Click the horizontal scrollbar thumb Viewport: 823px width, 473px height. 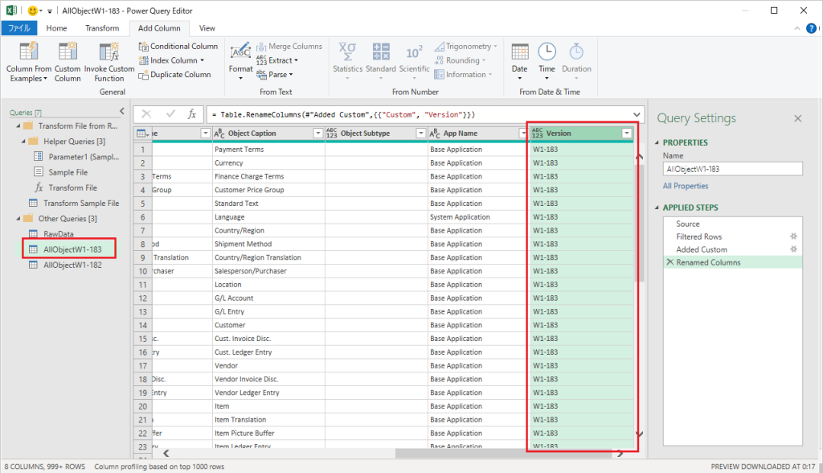pyautogui.click(x=503, y=453)
